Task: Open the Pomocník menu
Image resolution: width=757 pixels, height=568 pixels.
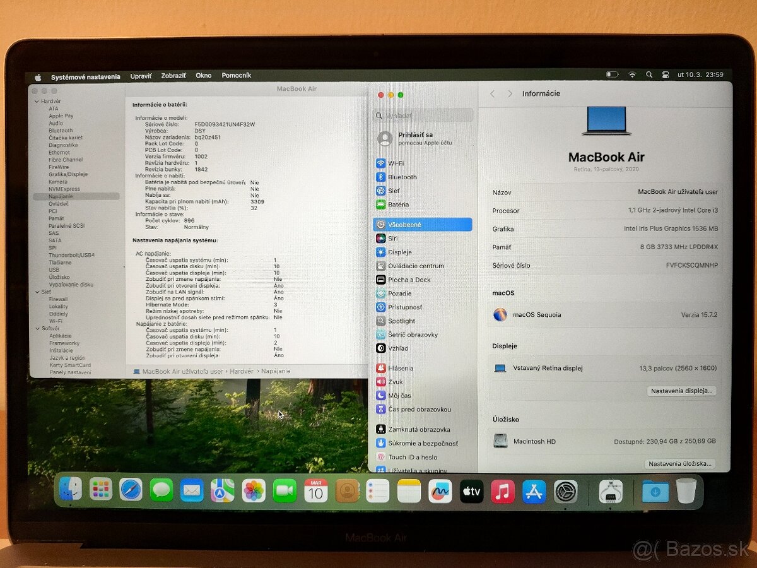Action: (x=237, y=75)
